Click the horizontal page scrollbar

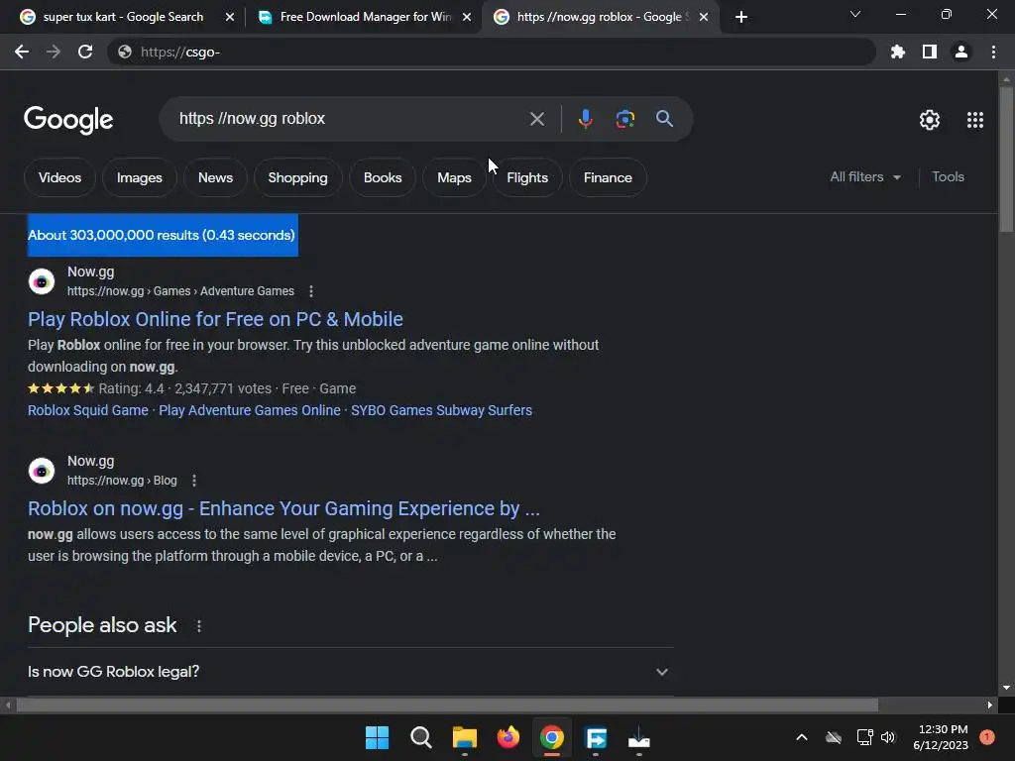[x=447, y=705]
